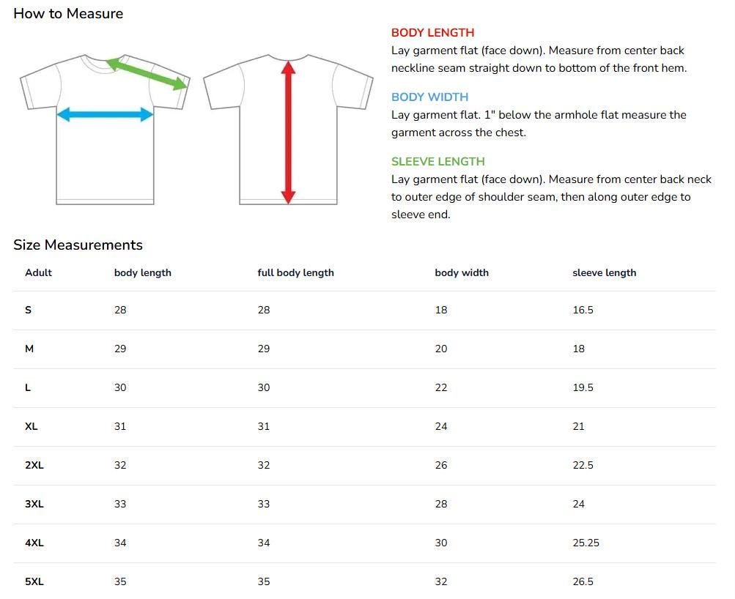Select the 3XL row label

click(x=34, y=505)
